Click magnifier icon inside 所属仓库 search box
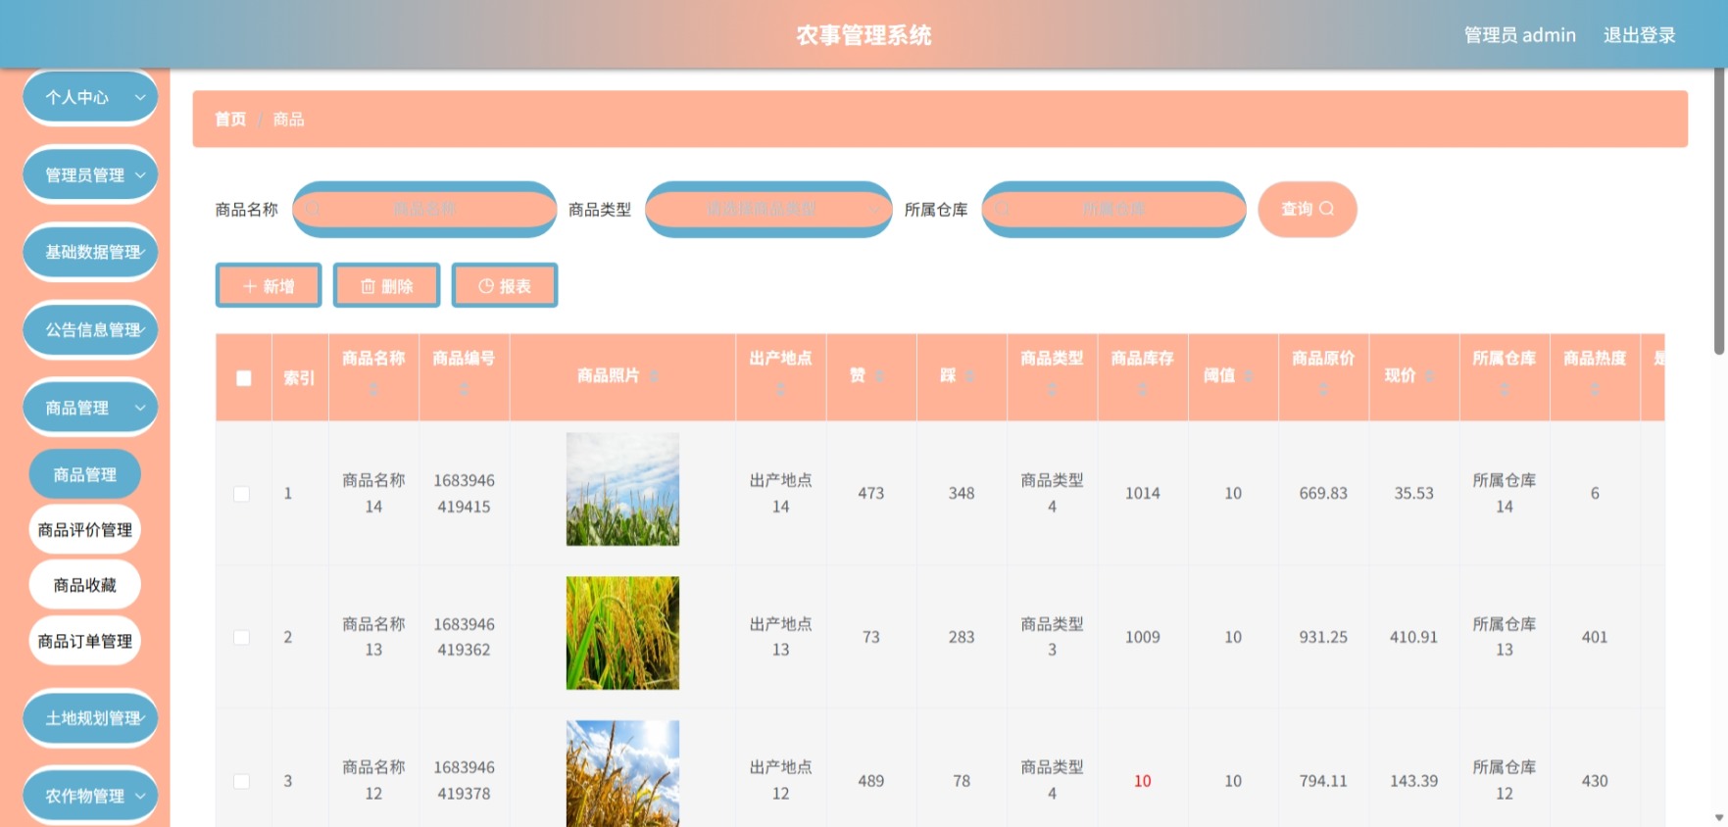 pyautogui.click(x=1002, y=209)
